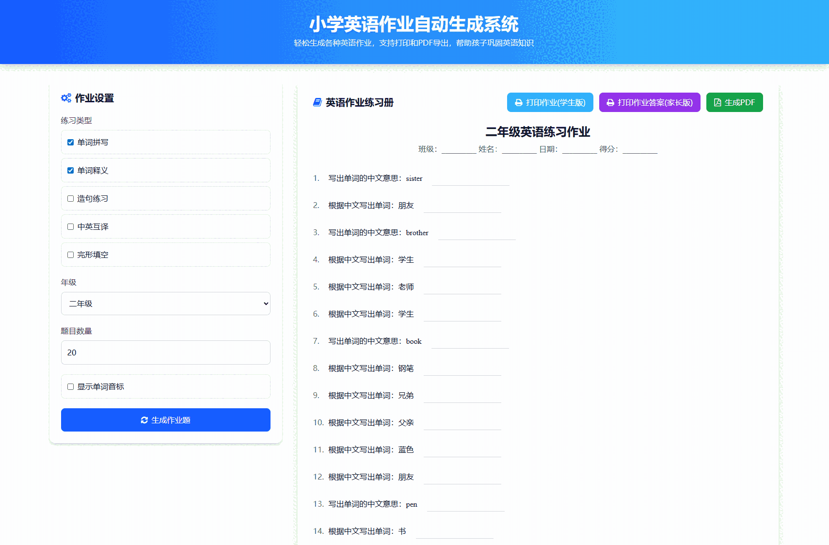Click the 小学英语作业自动生成系统 page title

(414, 24)
